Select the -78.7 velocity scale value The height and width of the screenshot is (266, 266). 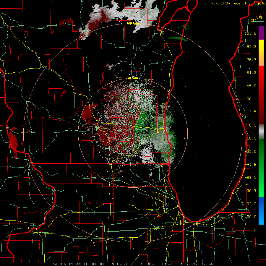[250, 191]
